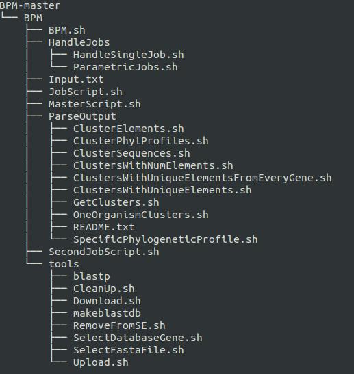Click Upload.sh at the bottom
Viewport: 354px width, 374px height.
click(101, 362)
